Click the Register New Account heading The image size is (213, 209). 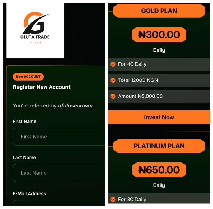click(42, 87)
